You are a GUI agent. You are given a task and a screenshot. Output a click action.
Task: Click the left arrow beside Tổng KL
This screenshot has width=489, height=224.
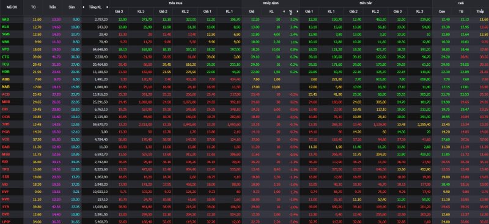coord(83,7)
